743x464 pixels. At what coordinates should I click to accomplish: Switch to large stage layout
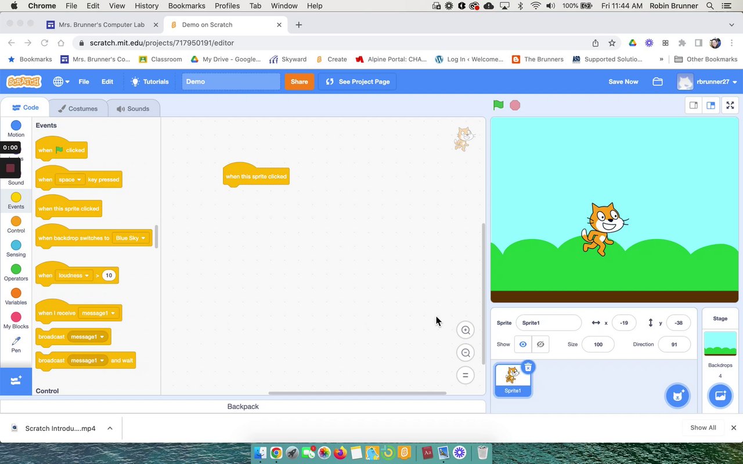click(710, 105)
